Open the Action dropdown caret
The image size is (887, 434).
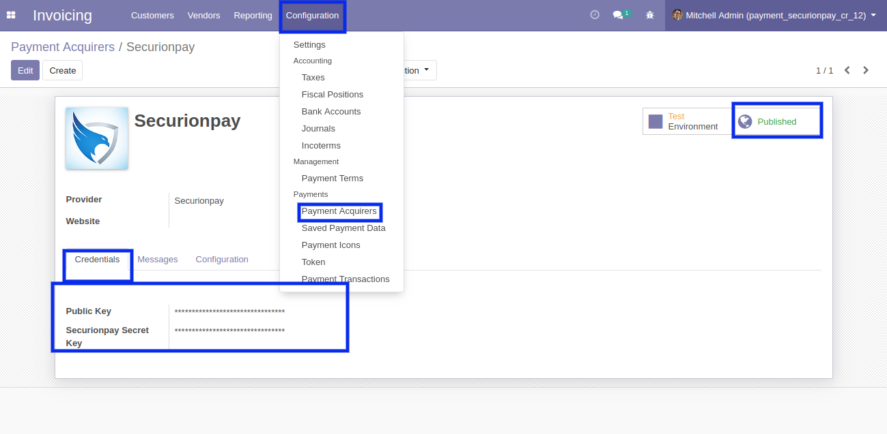coord(427,70)
